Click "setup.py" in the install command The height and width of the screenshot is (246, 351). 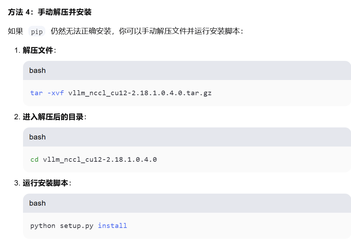tap(77, 226)
